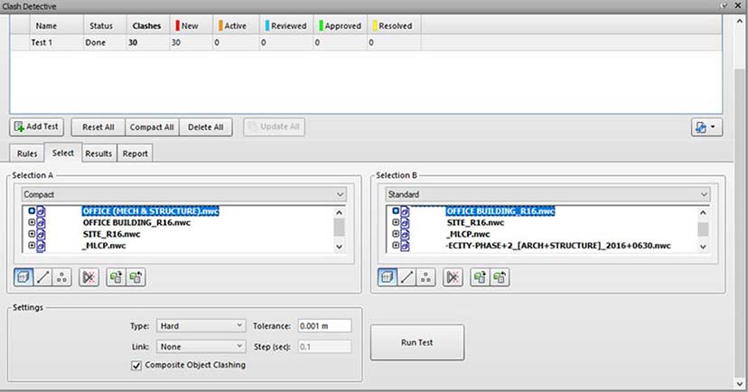
Task: Toggle Self-Intersect icon under Selection A
Action: point(89,277)
